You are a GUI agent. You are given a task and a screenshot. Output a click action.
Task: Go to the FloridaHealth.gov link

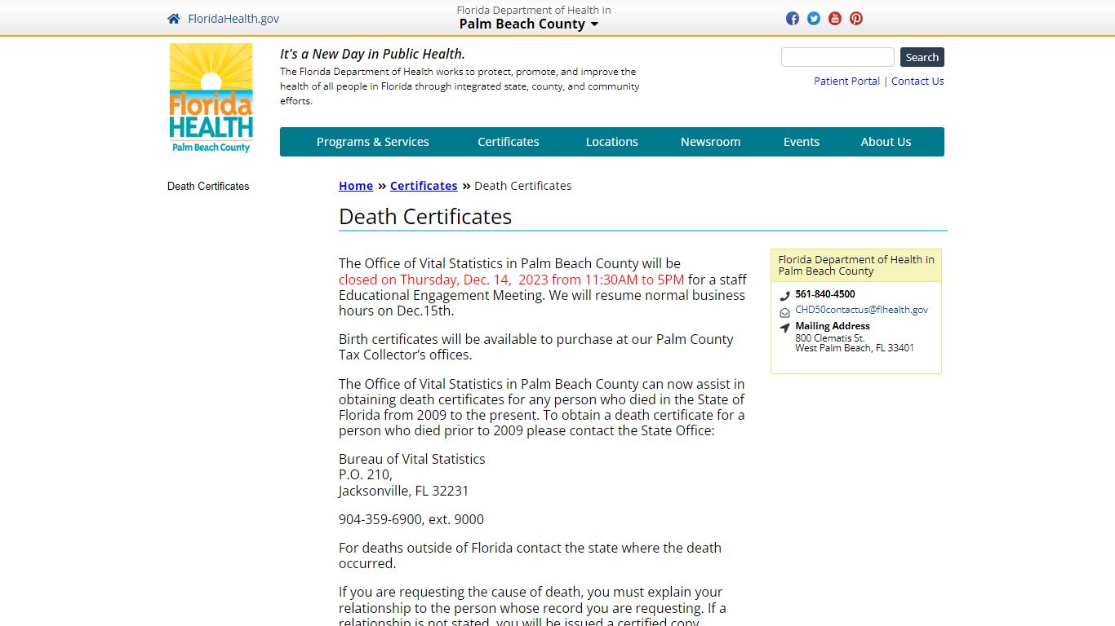point(233,19)
